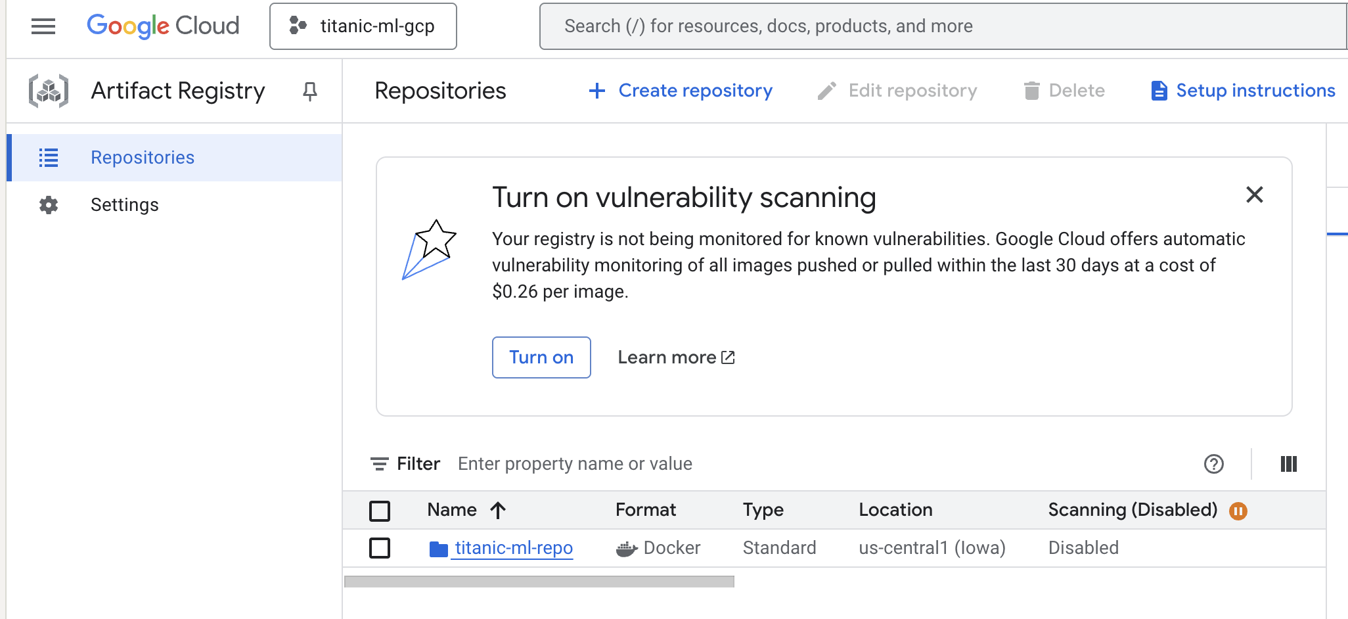Viewport: 1348px width, 619px height.
Task: Turn on vulnerability scanning
Action: pyautogui.click(x=541, y=357)
